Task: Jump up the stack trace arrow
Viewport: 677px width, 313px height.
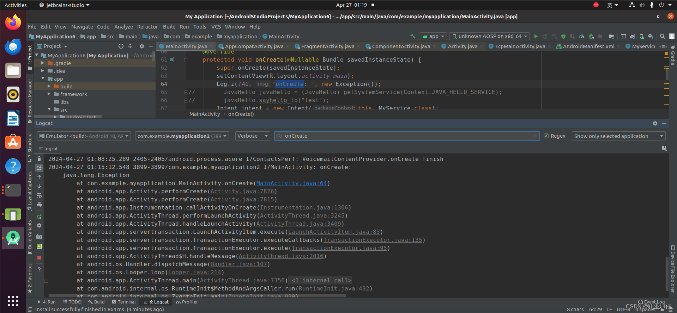Action: [39, 177]
